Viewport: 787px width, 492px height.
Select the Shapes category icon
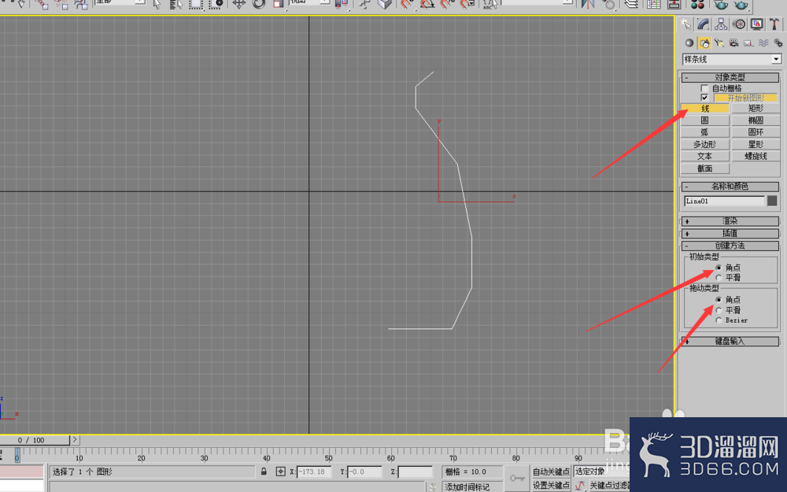coord(704,43)
